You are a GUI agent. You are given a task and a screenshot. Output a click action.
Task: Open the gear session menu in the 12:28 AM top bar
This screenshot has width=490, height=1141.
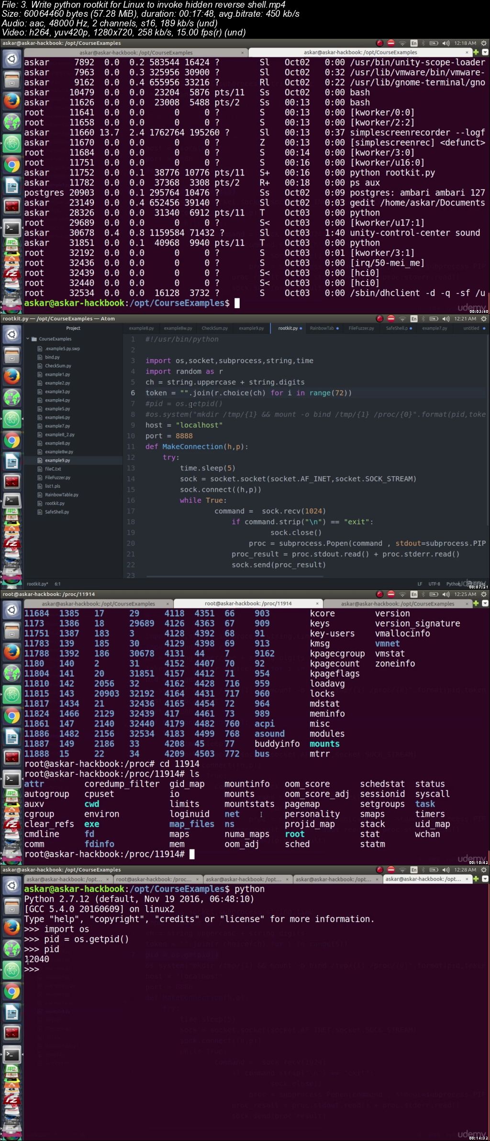484,870
